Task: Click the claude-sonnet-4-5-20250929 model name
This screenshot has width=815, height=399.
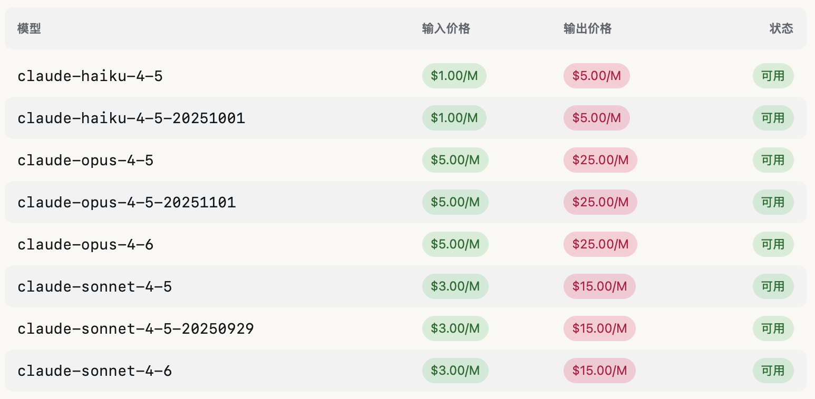Action: tap(135, 329)
